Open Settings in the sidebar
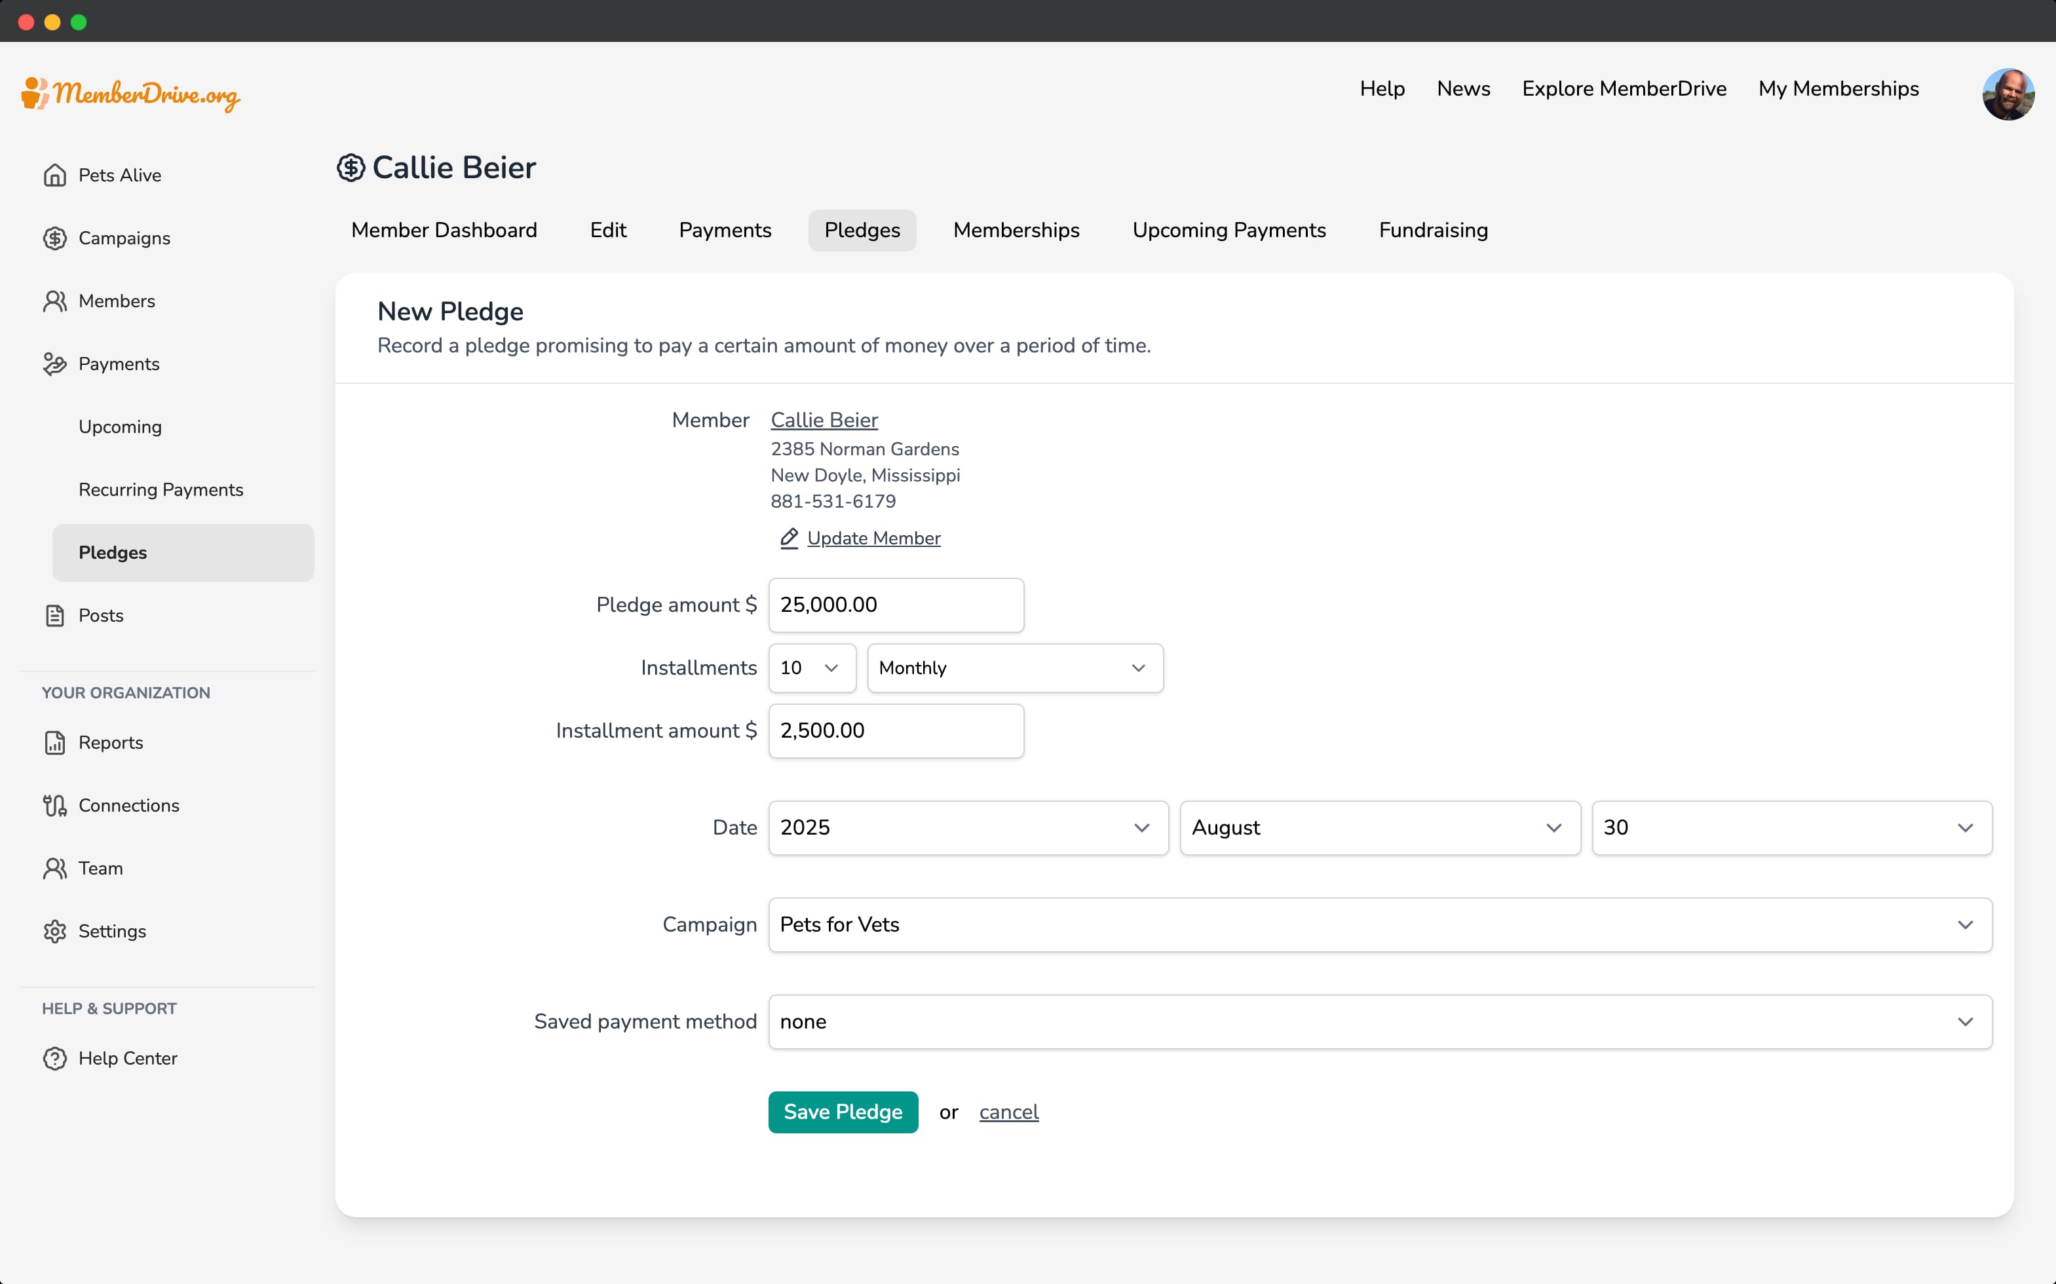Screen dimensions: 2056x1284 pyautogui.click(x=112, y=931)
